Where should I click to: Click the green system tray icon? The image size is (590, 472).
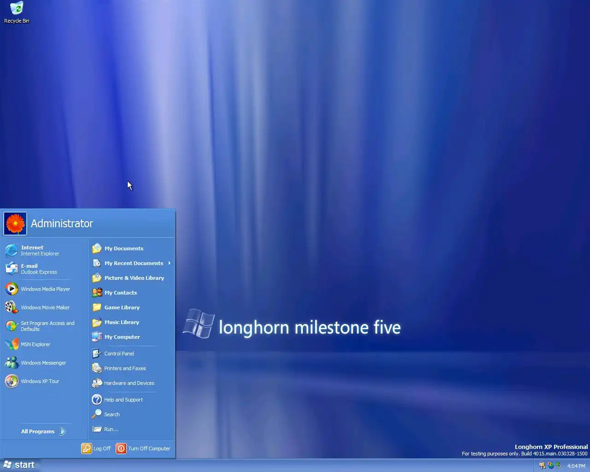[559, 466]
